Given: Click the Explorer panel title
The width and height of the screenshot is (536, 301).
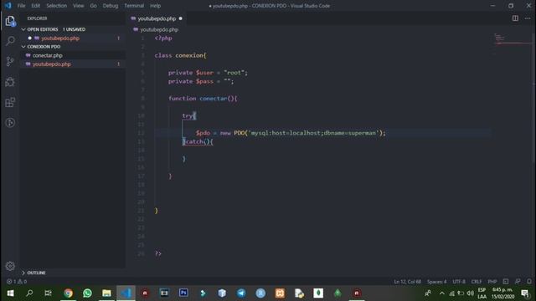Looking at the screenshot, I should (x=37, y=18).
